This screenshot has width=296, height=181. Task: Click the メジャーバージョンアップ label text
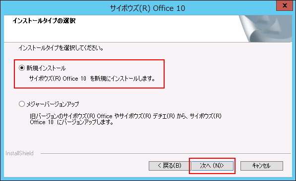tap(53, 104)
